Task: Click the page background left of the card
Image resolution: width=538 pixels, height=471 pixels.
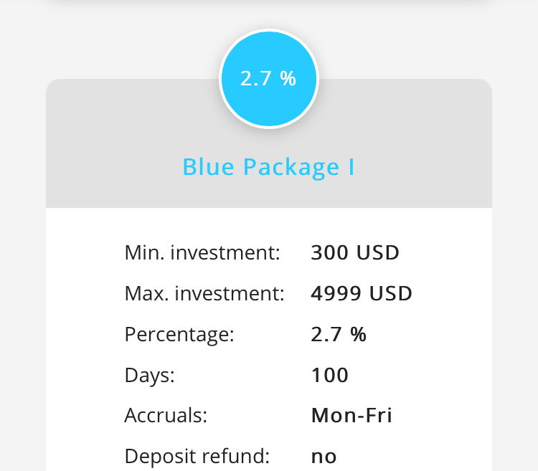Action: [x=22, y=287]
